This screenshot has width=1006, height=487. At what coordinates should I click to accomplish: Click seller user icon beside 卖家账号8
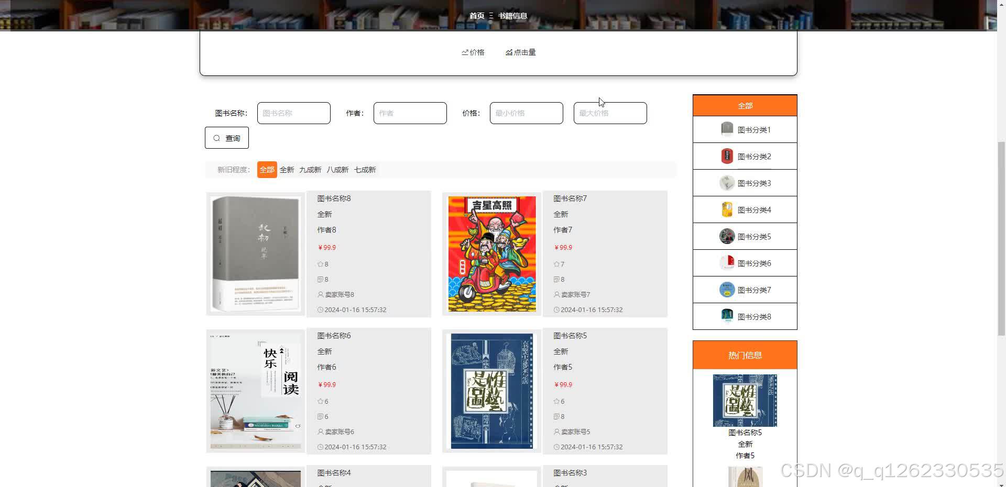[x=321, y=295]
